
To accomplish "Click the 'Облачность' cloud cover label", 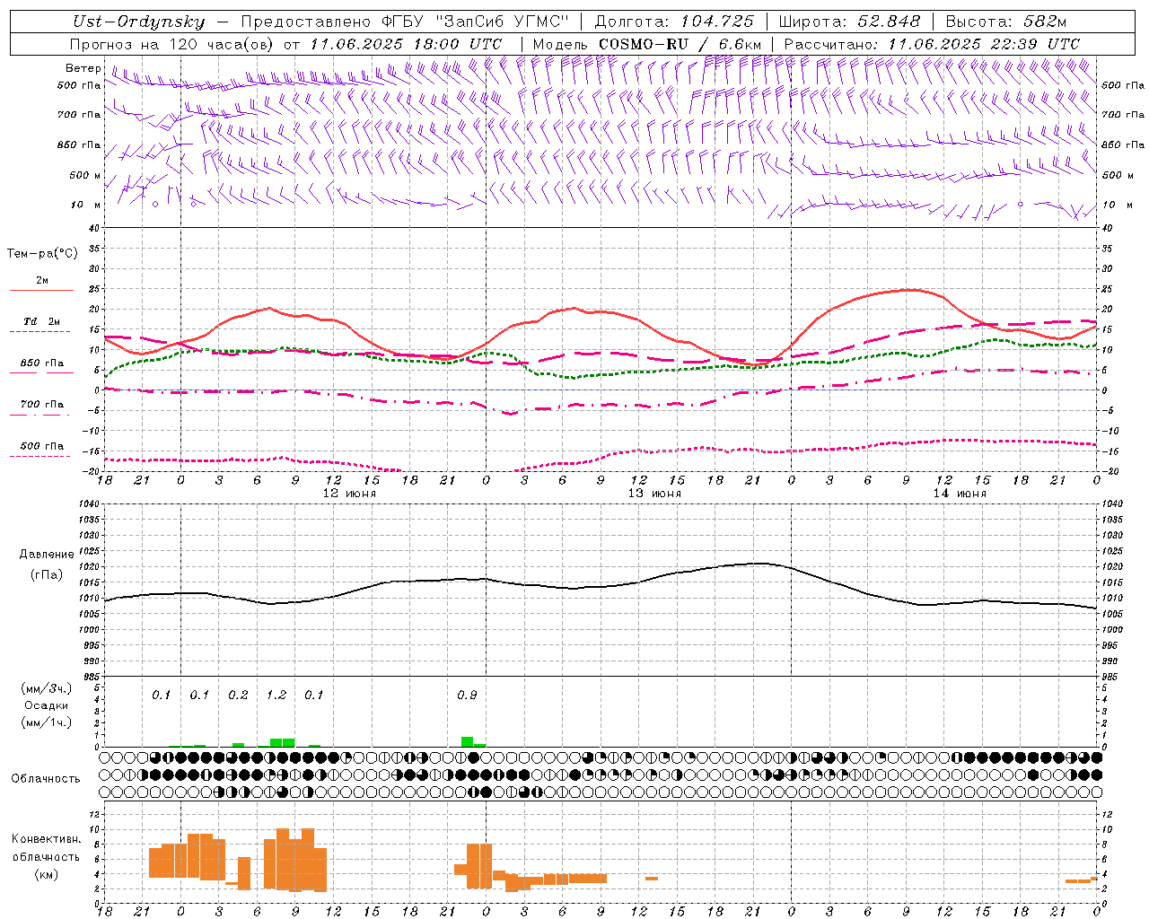I will (x=46, y=779).
